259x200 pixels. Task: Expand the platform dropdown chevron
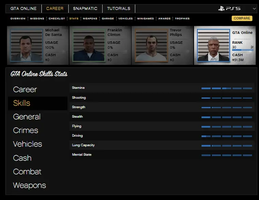click(254, 9)
